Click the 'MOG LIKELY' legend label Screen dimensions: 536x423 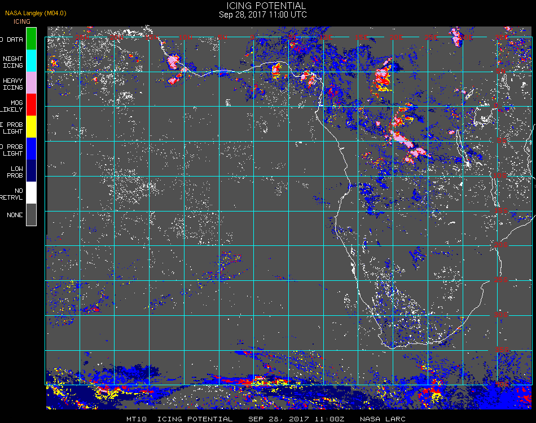12,106
